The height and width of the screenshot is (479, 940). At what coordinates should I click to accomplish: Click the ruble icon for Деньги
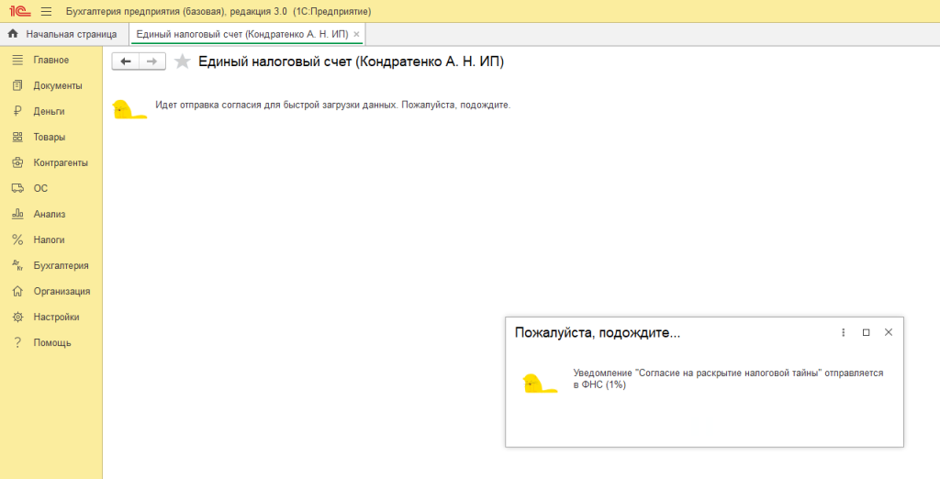[x=17, y=112]
